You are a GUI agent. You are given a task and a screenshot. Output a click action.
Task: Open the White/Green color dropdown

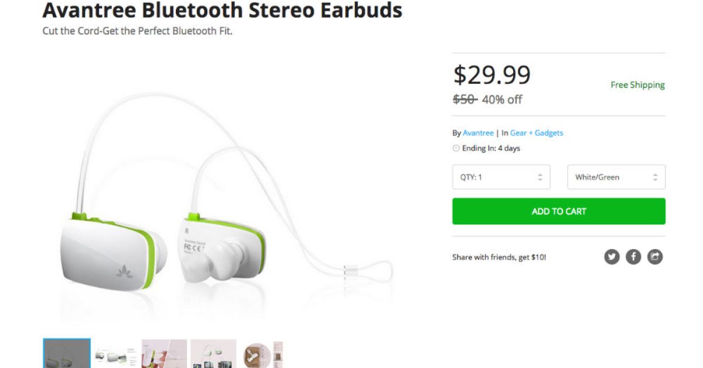click(616, 177)
